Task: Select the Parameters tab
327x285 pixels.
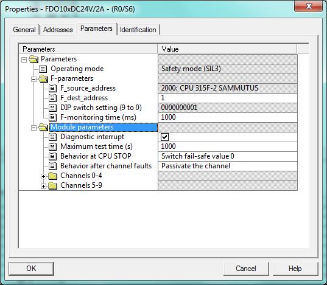Action: pyautogui.click(x=96, y=29)
